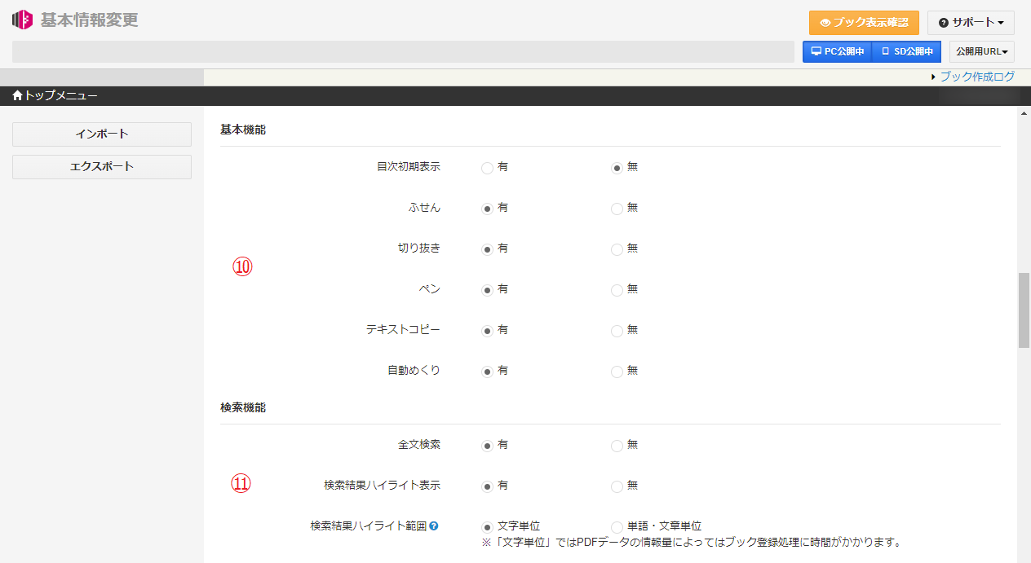Click the smartphone icon on SD公開中
The height and width of the screenshot is (563, 1031).
click(883, 51)
